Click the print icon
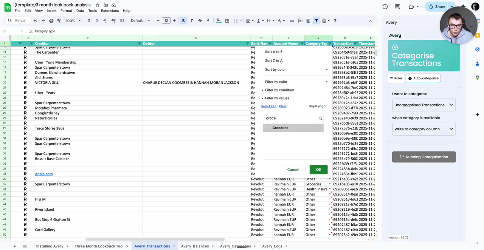The height and width of the screenshot is (250, 484). [x=51, y=21]
